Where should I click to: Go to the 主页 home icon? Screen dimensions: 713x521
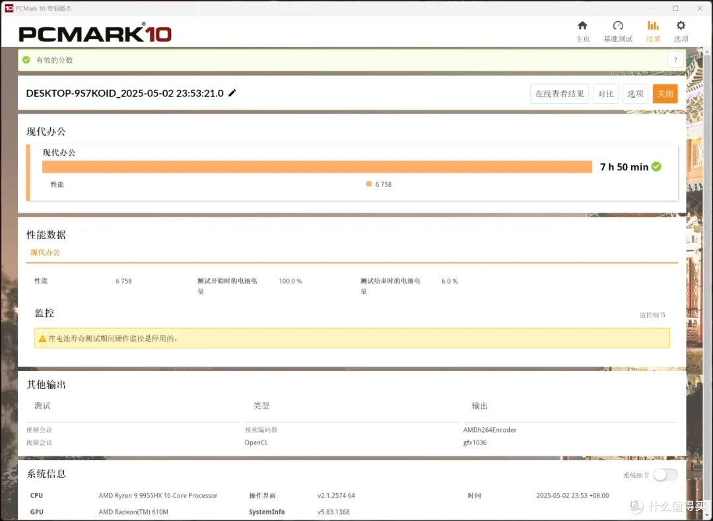pyautogui.click(x=582, y=26)
